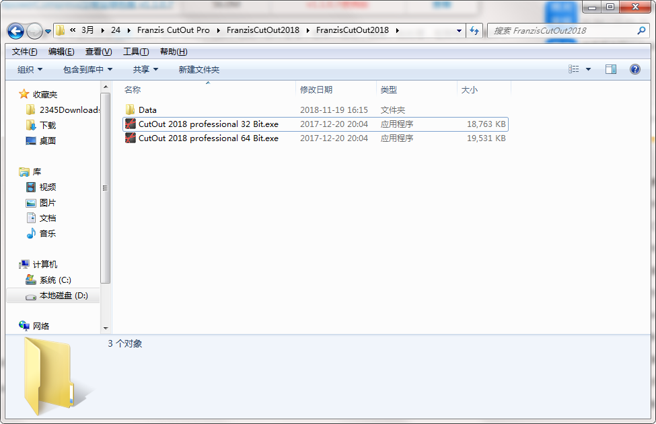Open the Help question mark icon
Image resolution: width=656 pixels, height=424 pixels.
point(634,69)
